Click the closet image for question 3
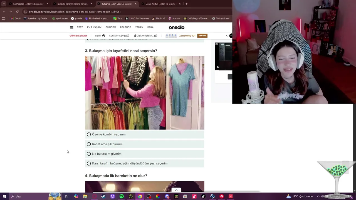Screen dimensions: 356x200 tap(144, 93)
